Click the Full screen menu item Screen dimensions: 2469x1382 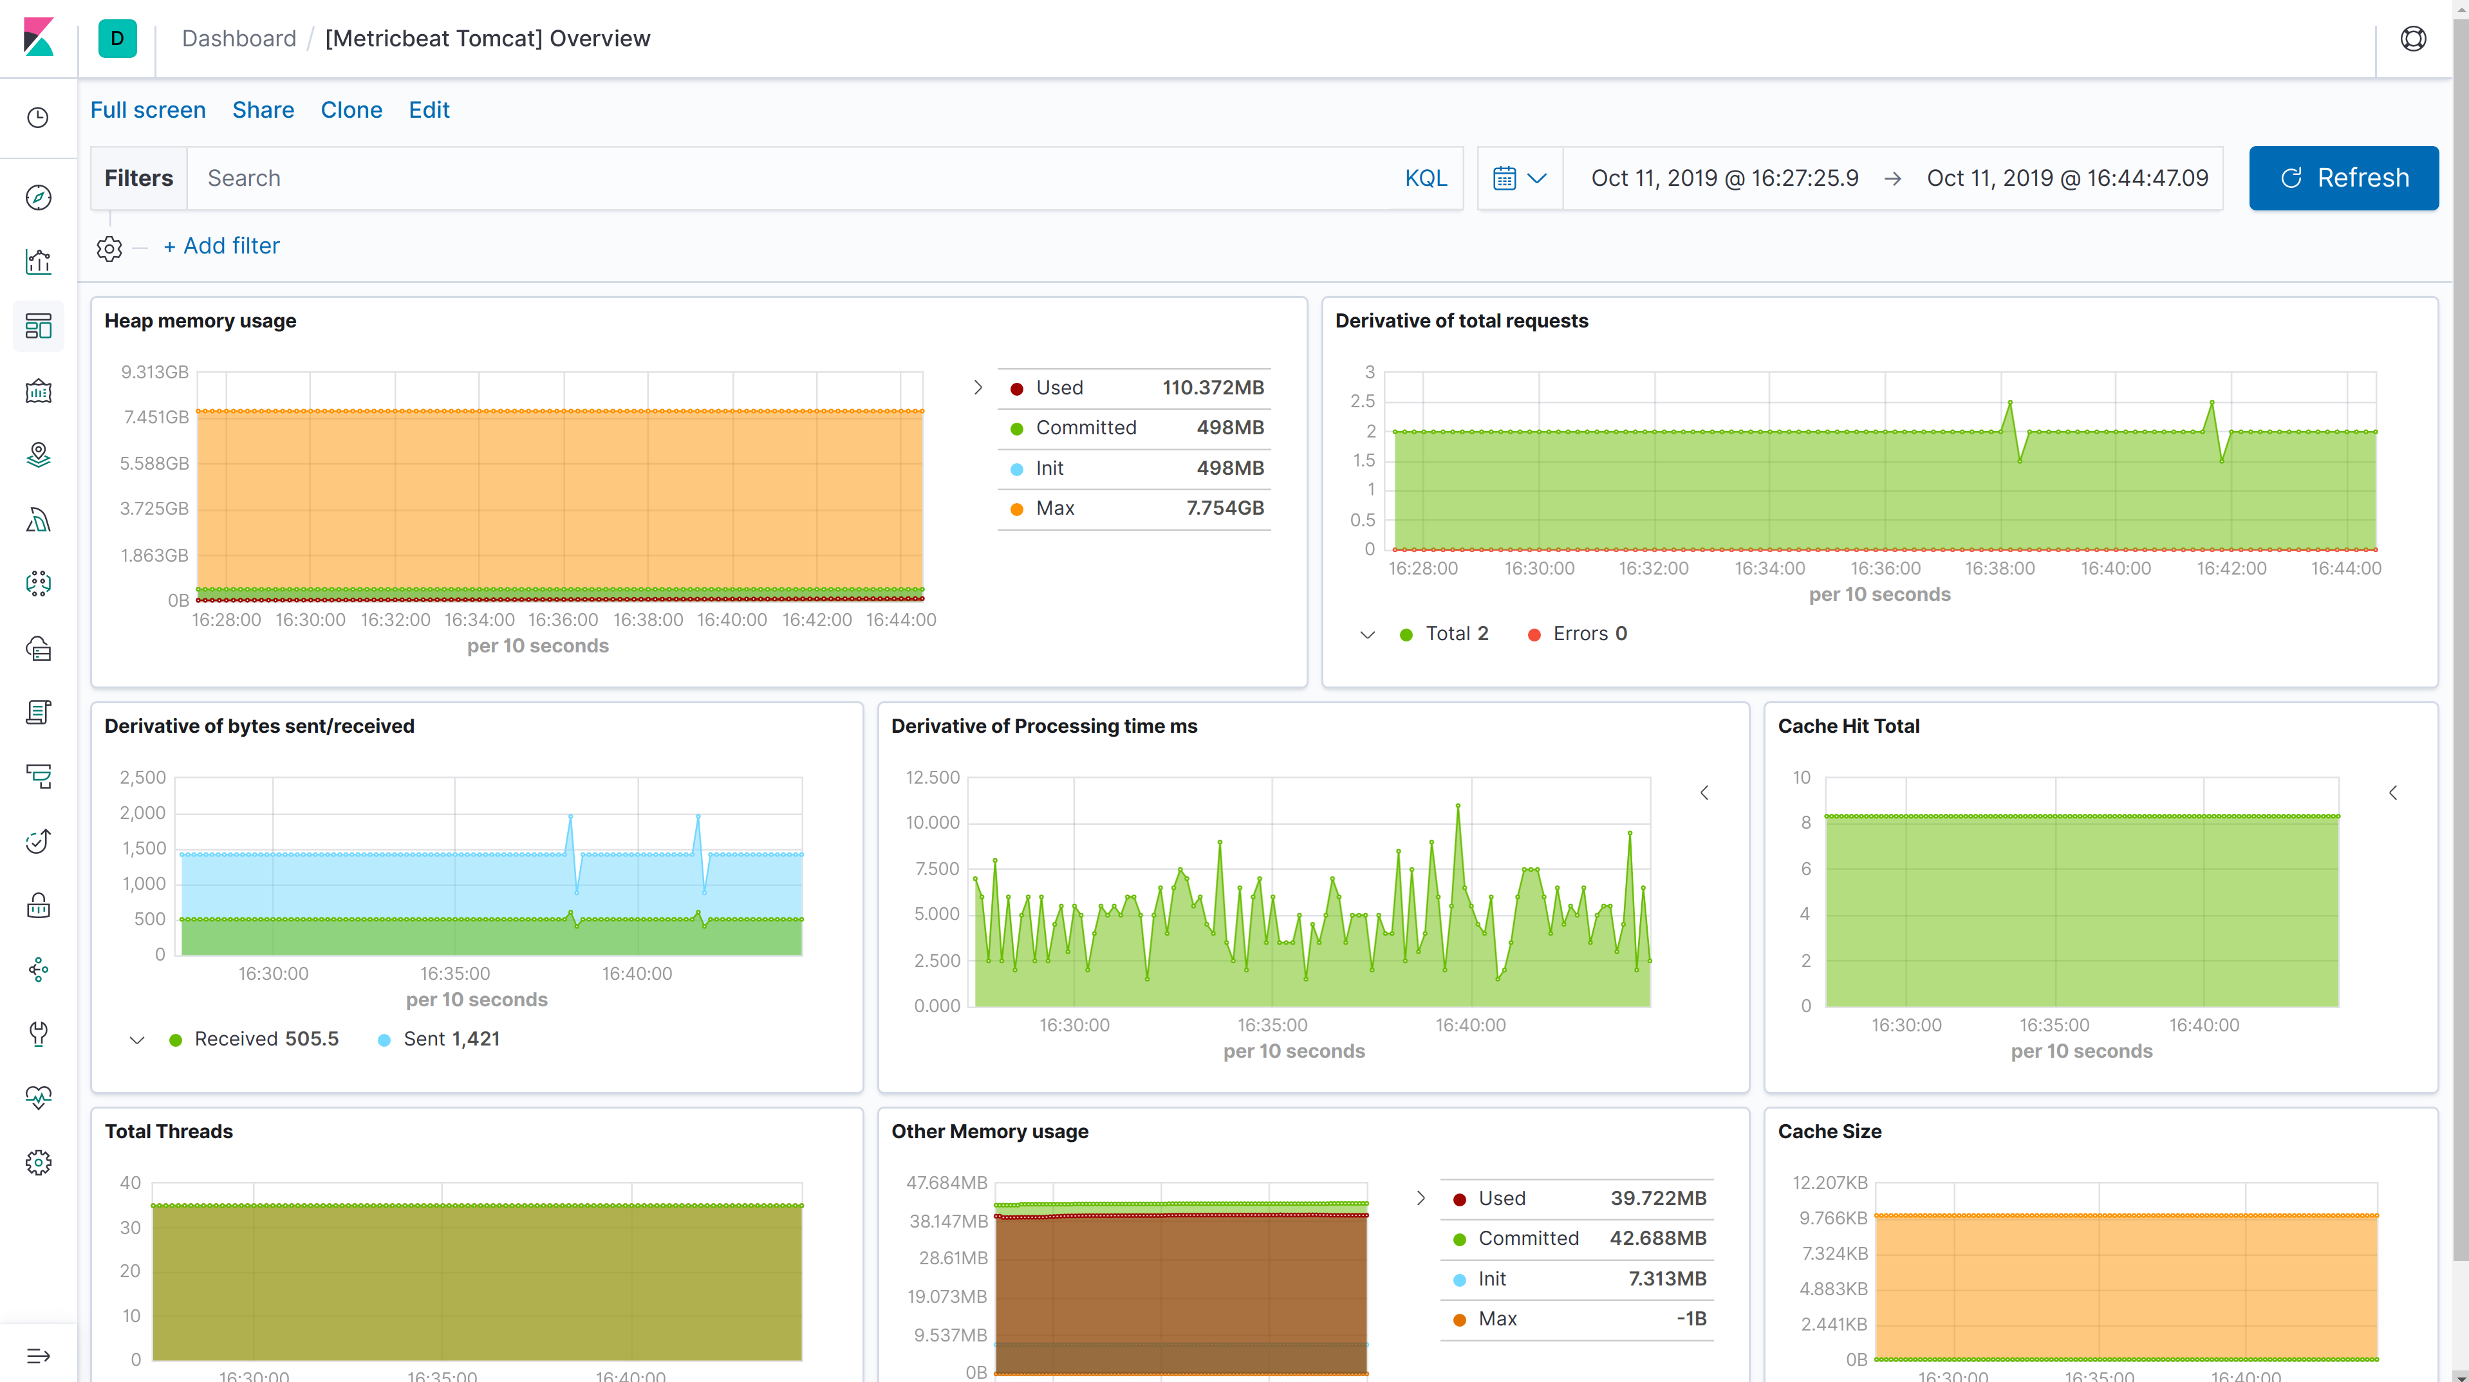point(147,110)
